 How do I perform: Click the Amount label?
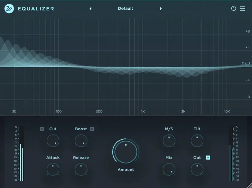(126, 170)
